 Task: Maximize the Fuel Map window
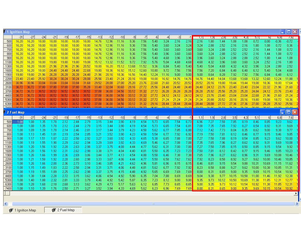[289, 112]
